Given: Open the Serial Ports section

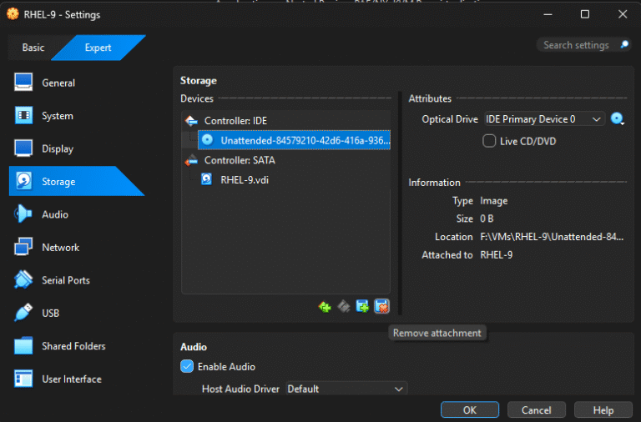Looking at the screenshot, I should [65, 280].
